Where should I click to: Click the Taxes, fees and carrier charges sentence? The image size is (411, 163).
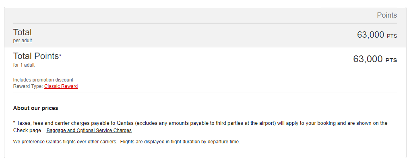pyautogui.click(x=161, y=123)
